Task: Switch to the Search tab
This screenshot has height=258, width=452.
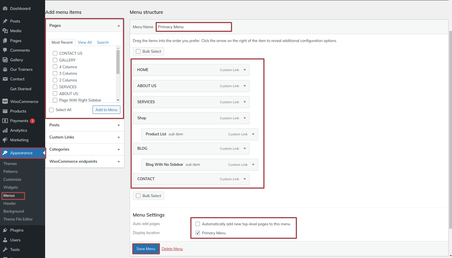Action: pos(103,42)
